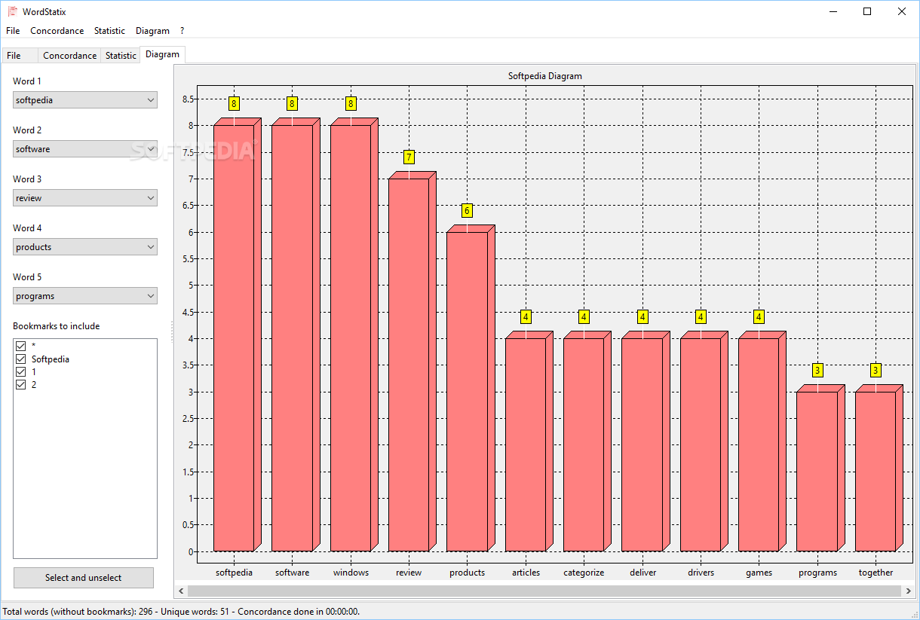Select the Diagram tab
The width and height of the screenshot is (920, 620).
tap(163, 54)
